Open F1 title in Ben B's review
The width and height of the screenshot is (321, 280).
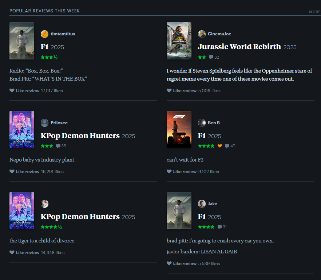click(x=202, y=136)
